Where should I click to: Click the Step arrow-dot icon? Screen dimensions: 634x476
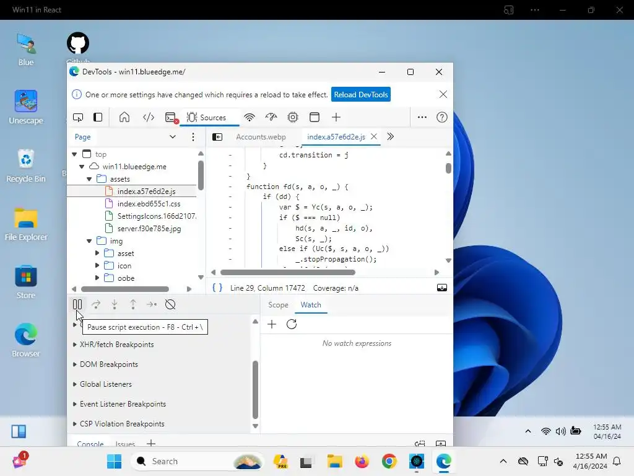[x=152, y=304]
